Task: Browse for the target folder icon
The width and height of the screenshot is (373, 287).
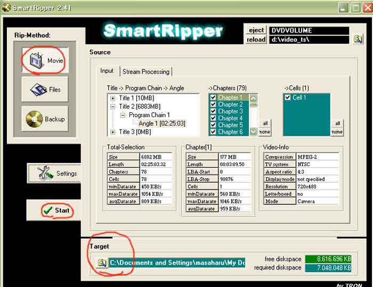Action: (102, 263)
